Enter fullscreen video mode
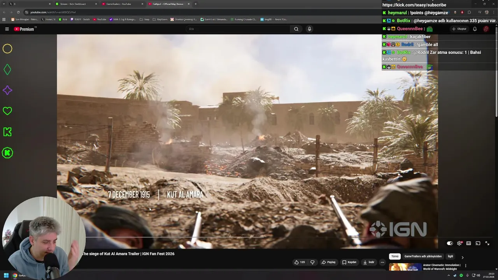The height and width of the screenshot is (280, 498). (487, 243)
